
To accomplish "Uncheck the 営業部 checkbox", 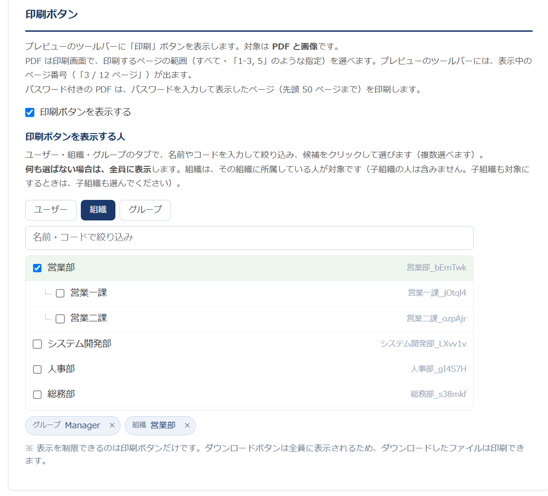I will pyautogui.click(x=37, y=268).
